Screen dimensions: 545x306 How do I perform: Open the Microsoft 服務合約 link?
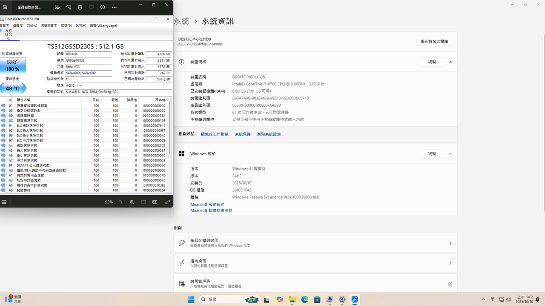(x=207, y=204)
